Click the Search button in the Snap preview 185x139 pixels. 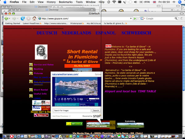point(96,110)
